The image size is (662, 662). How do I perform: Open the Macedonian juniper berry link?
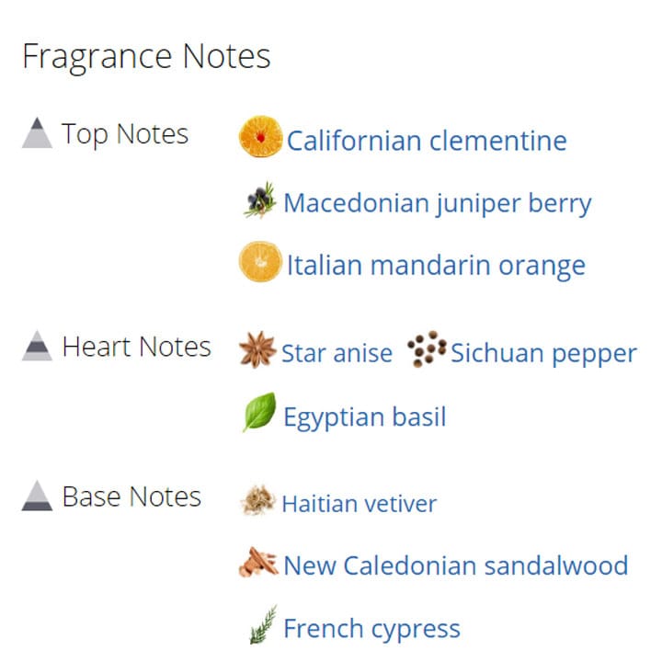[x=437, y=202]
